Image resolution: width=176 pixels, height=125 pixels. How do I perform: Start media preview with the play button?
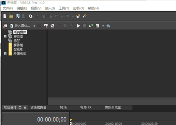pyautogui.click(x=78, y=26)
